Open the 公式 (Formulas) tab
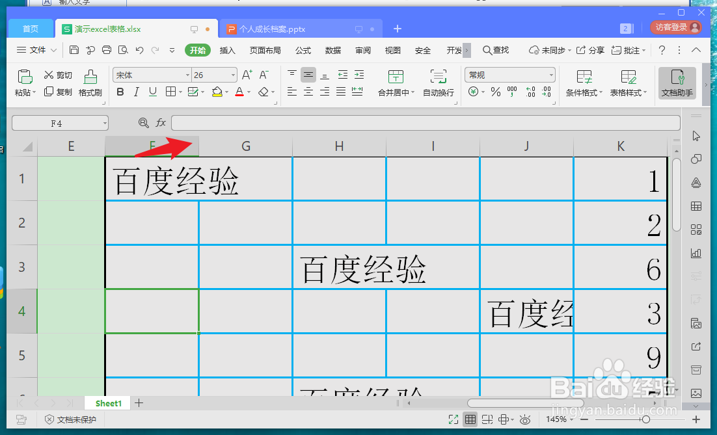Viewport: 717px width, 435px height. tap(303, 50)
